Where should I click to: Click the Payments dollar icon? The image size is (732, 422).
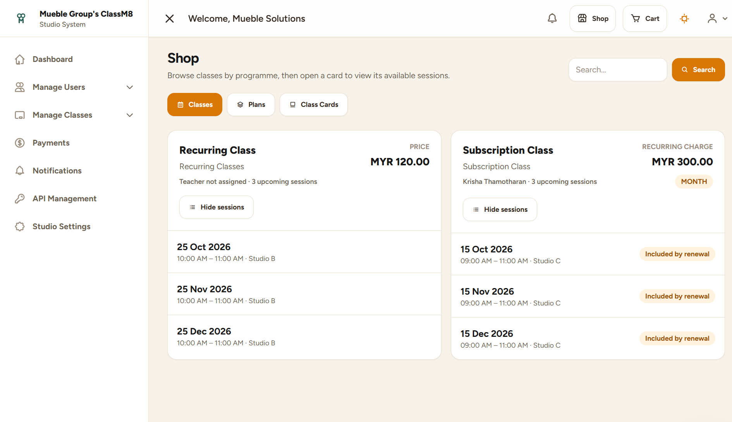[x=20, y=143]
